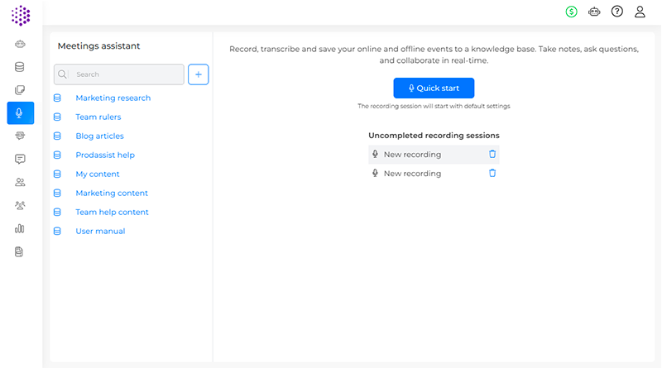Viewport: 662px width, 368px height.
Task: Open the first uncompleted New recording
Action: pyautogui.click(x=412, y=155)
